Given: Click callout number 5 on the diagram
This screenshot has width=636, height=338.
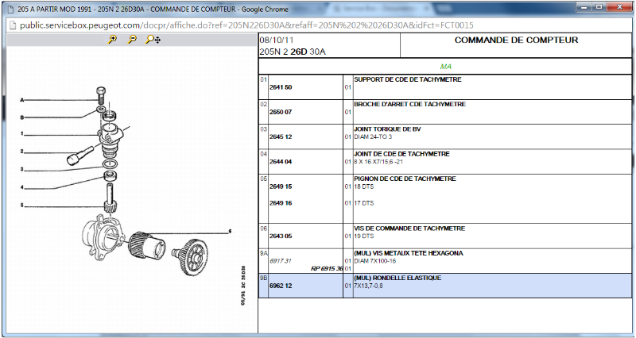Looking at the screenshot, I should tap(21, 205).
